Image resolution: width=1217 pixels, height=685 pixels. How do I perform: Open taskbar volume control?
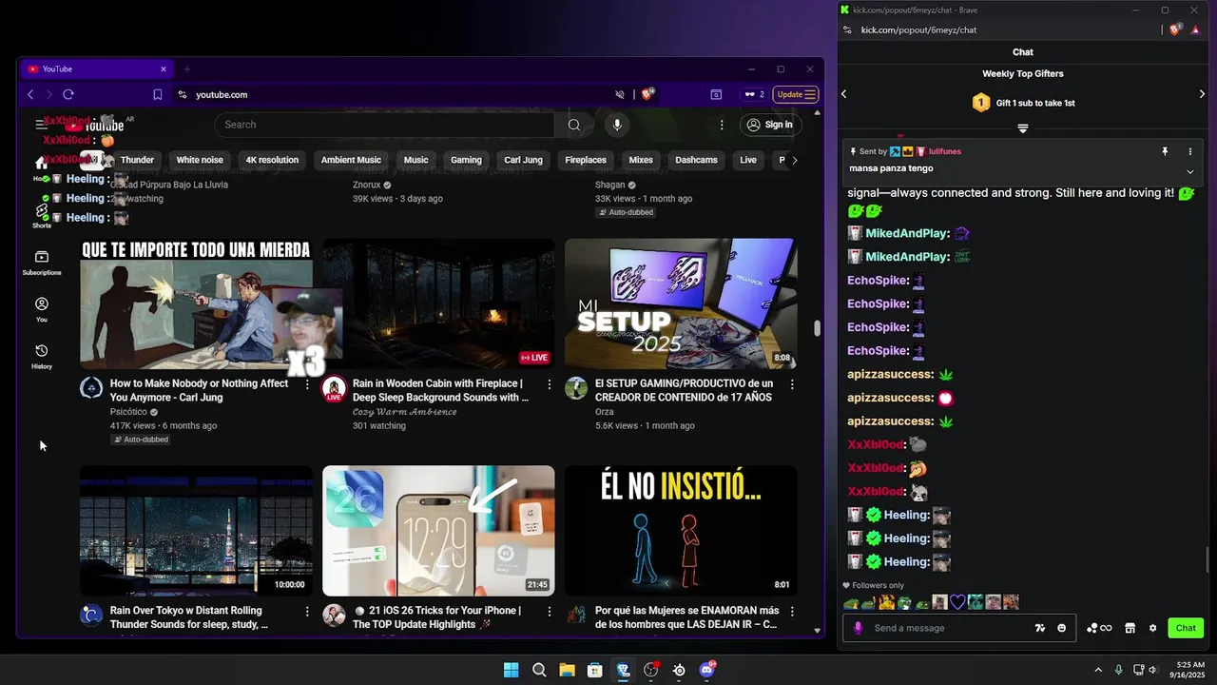[x=1153, y=670]
